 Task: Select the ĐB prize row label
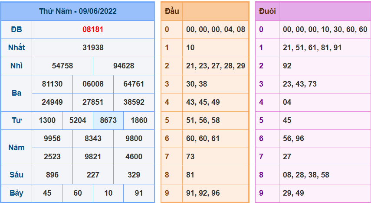click(16, 29)
